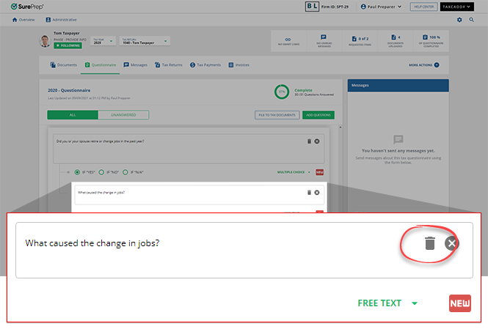Click small X on change in jobs question
Image resolution: width=488 pixels, height=329 pixels.
tap(317, 193)
